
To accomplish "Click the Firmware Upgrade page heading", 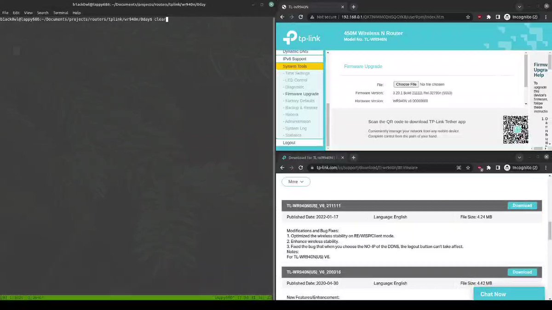I will click(363, 67).
